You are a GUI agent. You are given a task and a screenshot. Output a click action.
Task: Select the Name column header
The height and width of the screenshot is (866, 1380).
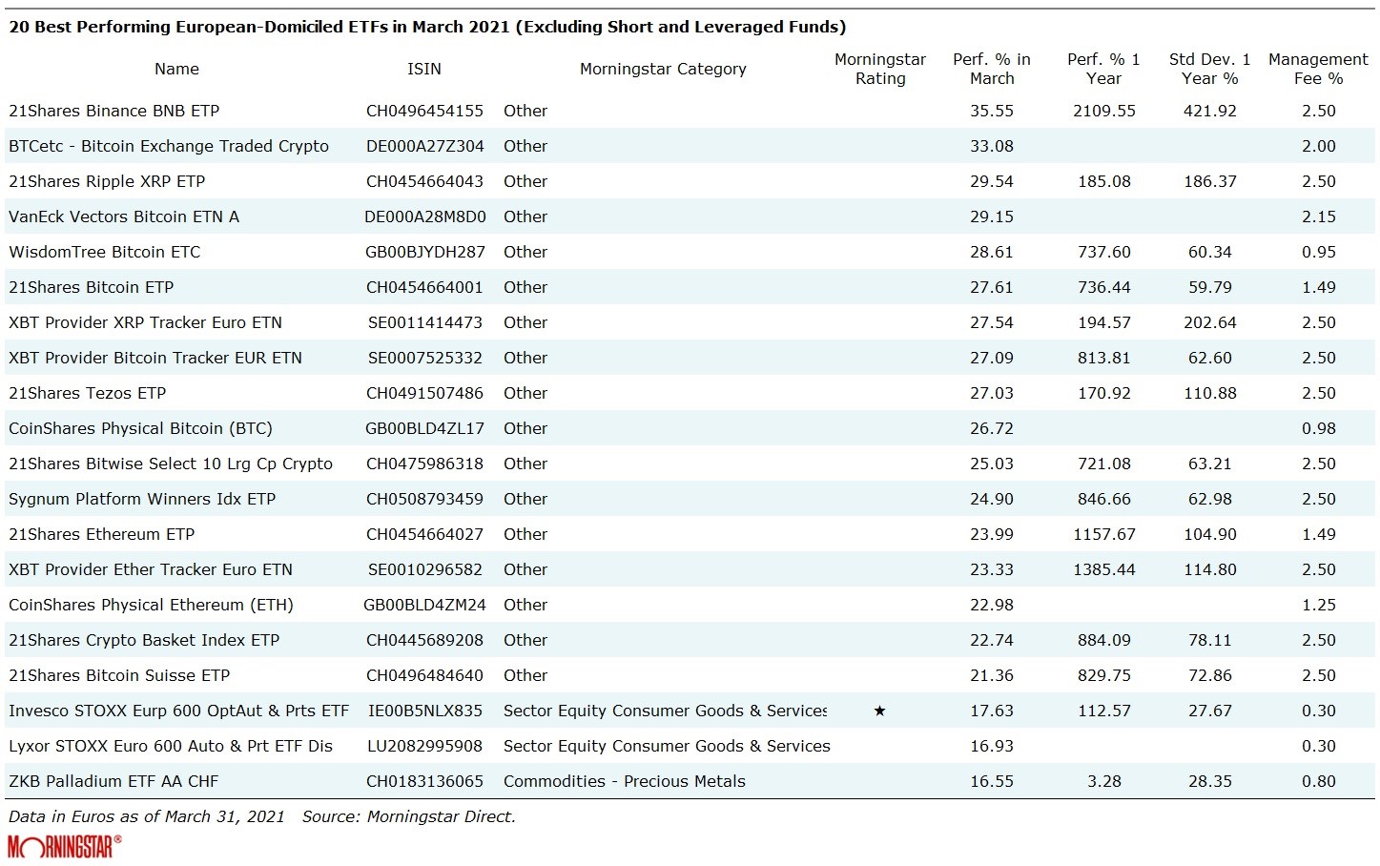[x=176, y=69]
